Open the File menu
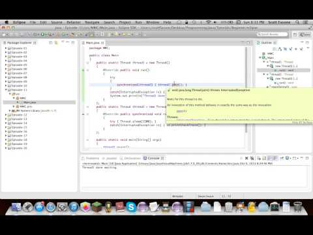 coord(33,22)
